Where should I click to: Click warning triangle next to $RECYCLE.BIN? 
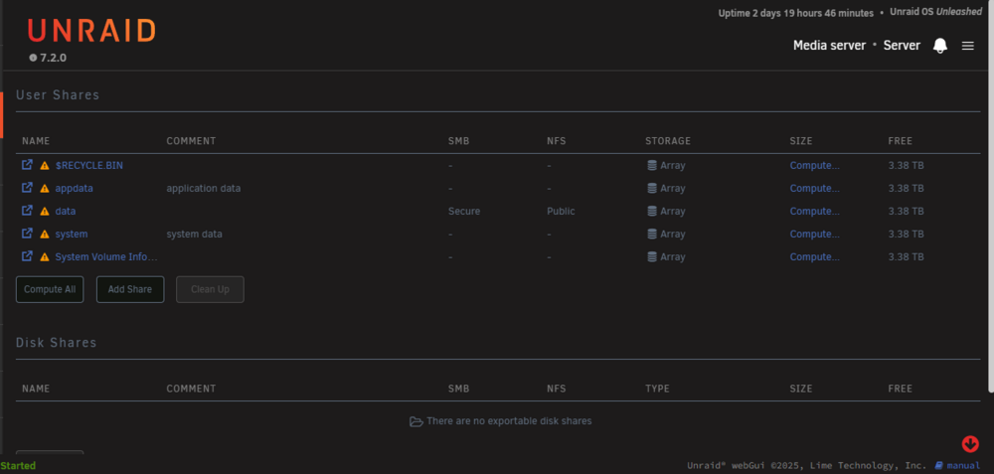[45, 165]
